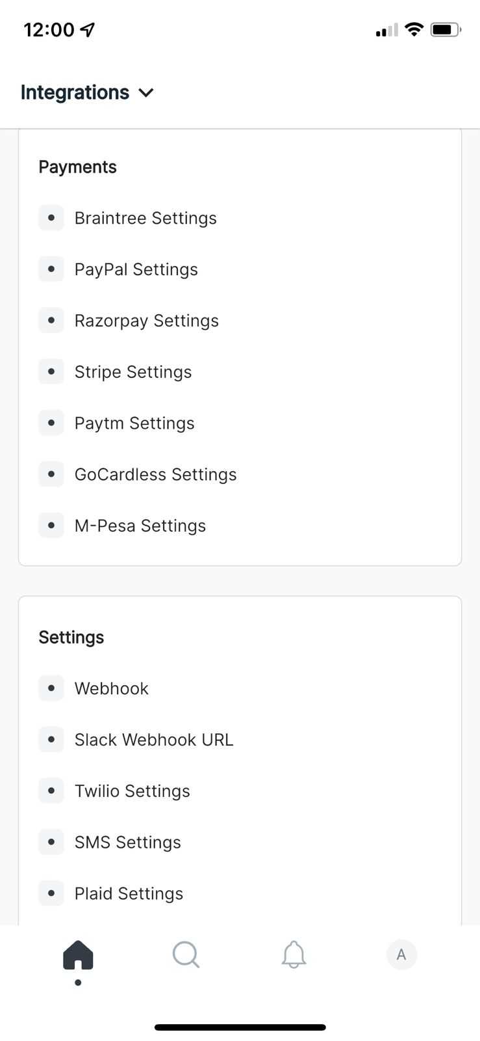This screenshot has height=1041, width=480.
Task: Select M-Pesa Settings
Action: click(x=140, y=526)
